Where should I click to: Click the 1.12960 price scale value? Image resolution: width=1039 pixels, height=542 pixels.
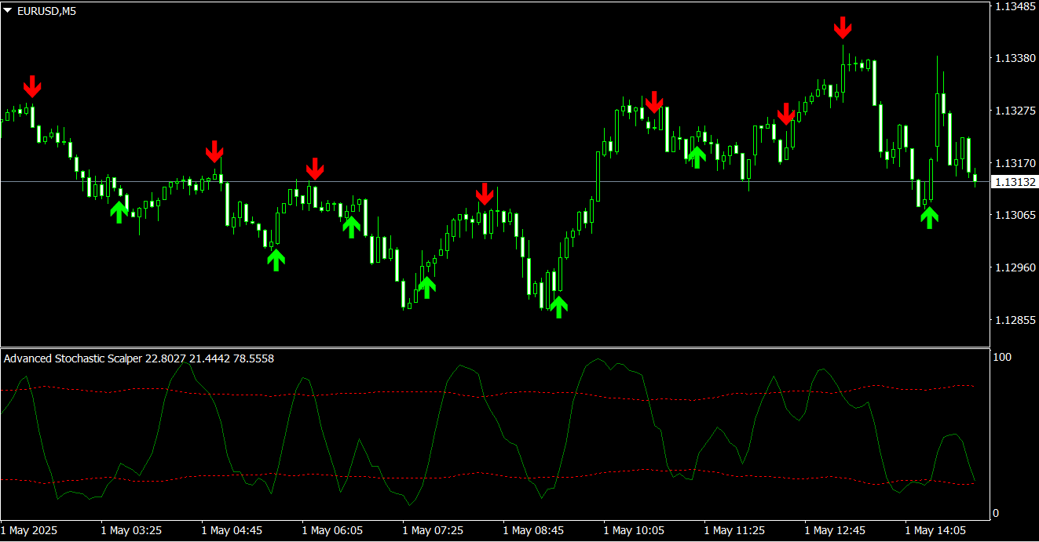[1014, 267]
